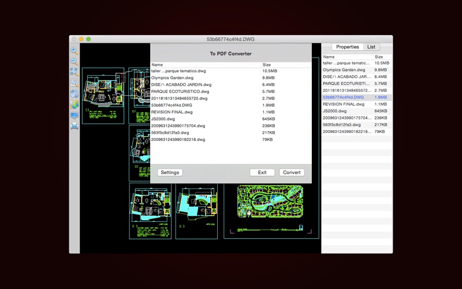The width and height of the screenshot is (462, 289).
Task: Click the monitor display icon
Action: coord(74,115)
